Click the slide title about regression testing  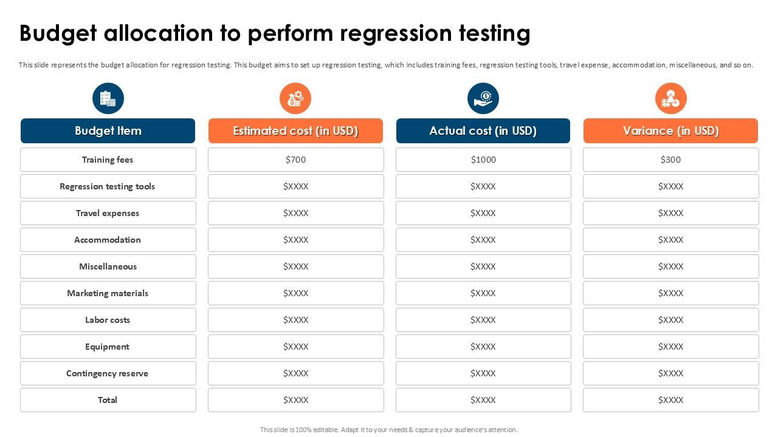(275, 33)
